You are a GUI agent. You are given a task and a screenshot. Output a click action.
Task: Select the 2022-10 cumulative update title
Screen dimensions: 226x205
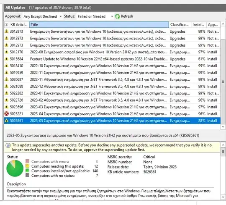(x=99, y=66)
